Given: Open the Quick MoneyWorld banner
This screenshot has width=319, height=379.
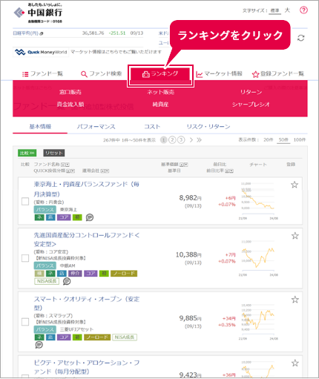Looking at the screenshot, I should (41, 52).
